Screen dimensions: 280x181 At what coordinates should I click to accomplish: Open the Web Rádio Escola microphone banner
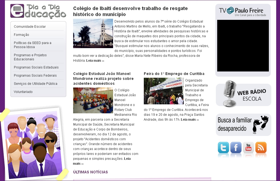point(243,95)
